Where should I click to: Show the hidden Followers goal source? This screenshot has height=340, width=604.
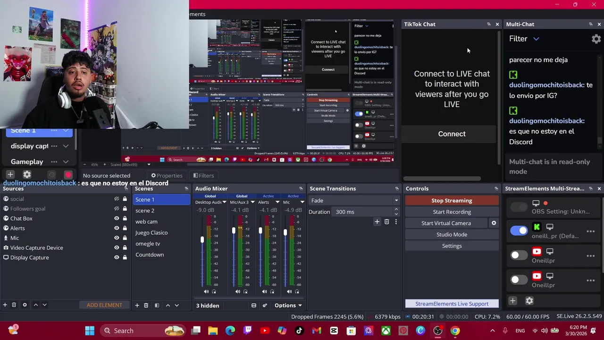pos(117,209)
